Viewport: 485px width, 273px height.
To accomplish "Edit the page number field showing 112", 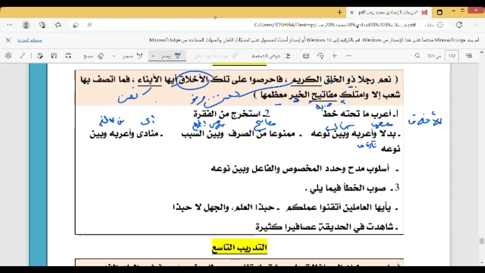I will [452, 56].
